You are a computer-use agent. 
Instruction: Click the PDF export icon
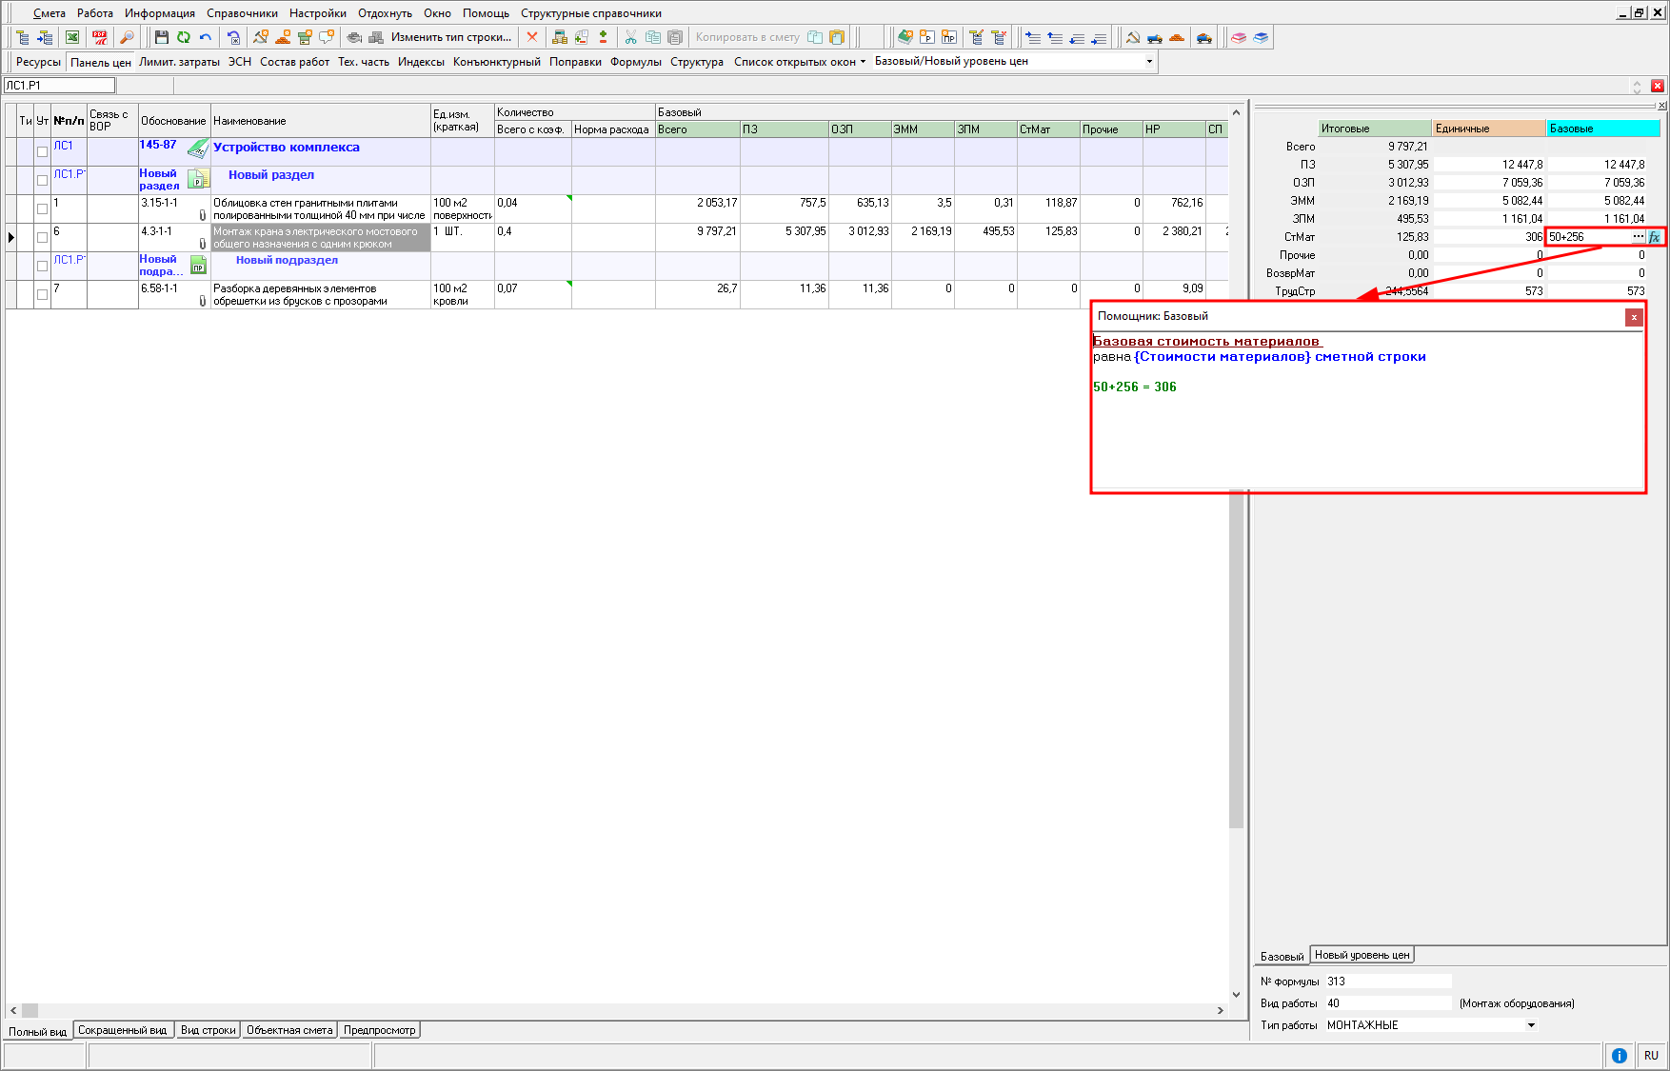[99, 37]
